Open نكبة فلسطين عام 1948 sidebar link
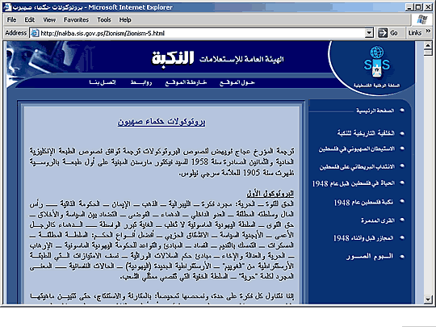Viewport: 436px width, 327px height. (363, 203)
